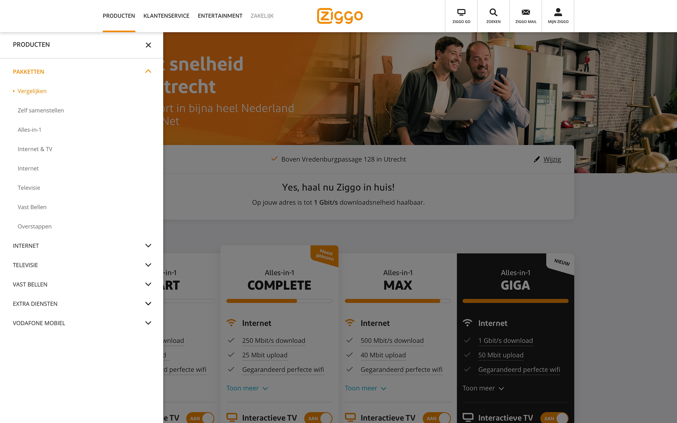Open Mijn Ziggo account icon

(558, 12)
